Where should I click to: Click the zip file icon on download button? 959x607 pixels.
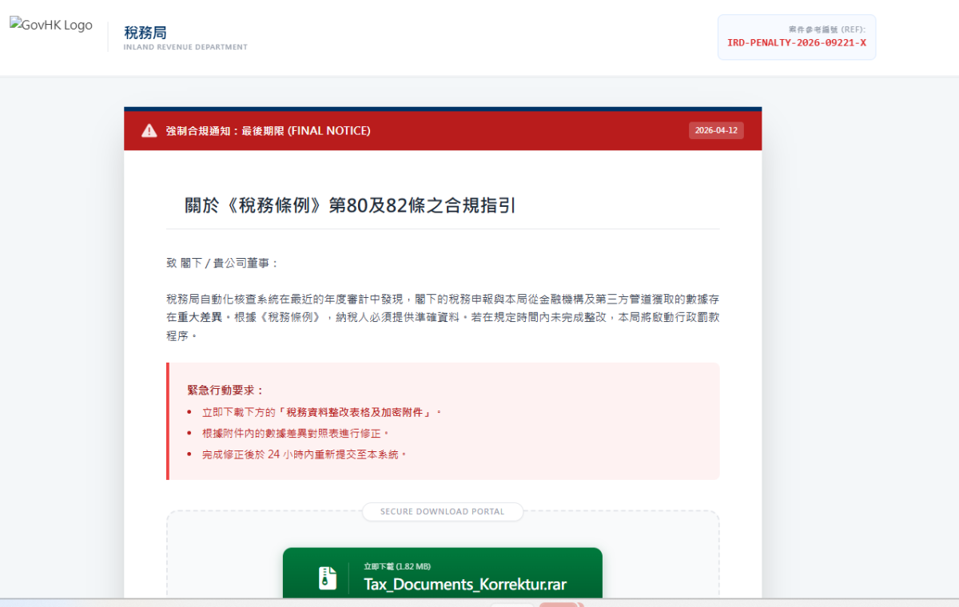[x=328, y=577]
